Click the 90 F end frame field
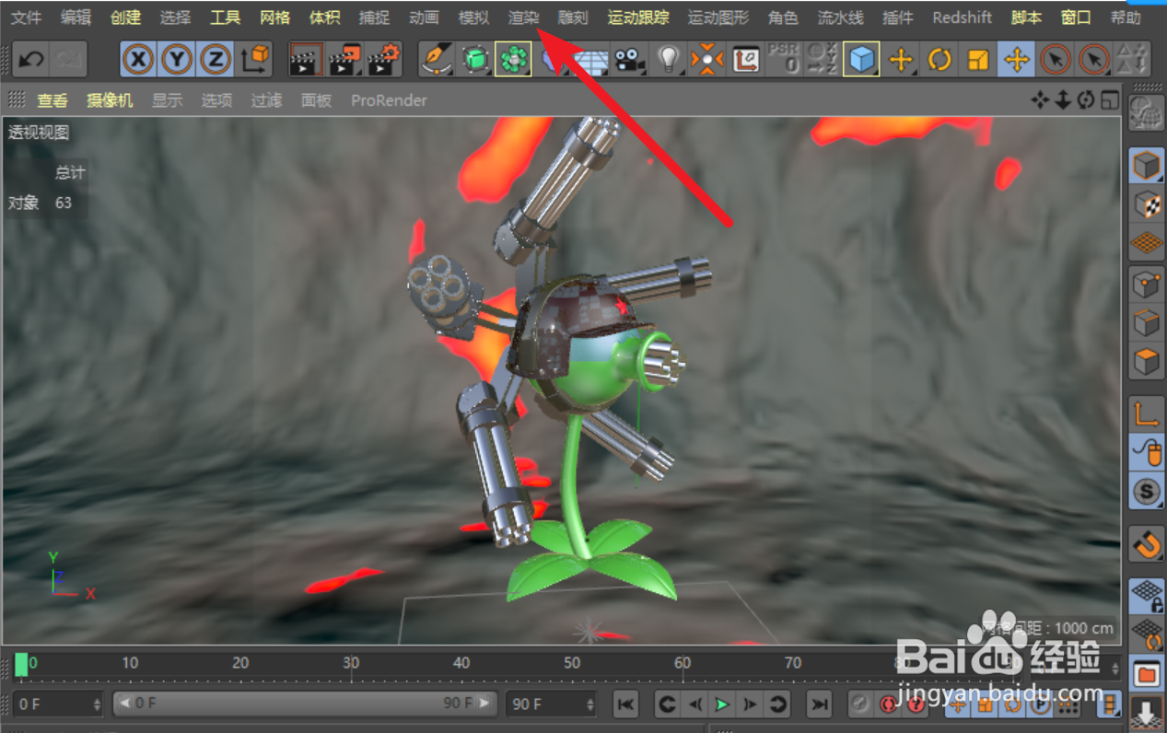Viewport: 1167px width, 733px height. (553, 704)
